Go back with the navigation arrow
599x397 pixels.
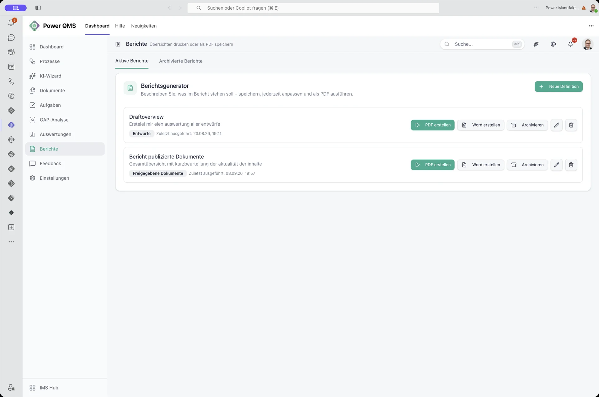tap(169, 8)
